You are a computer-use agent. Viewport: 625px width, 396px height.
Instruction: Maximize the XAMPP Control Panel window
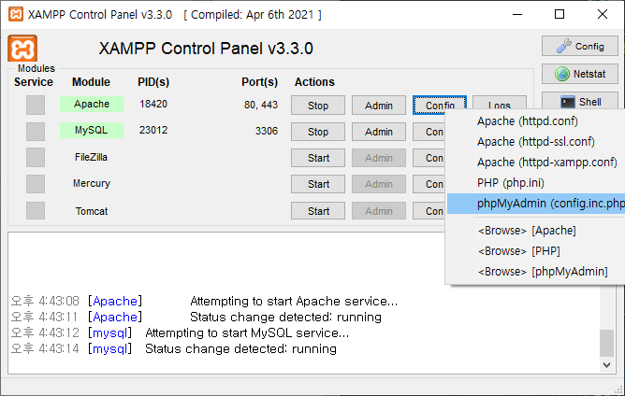tap(560, 14)
